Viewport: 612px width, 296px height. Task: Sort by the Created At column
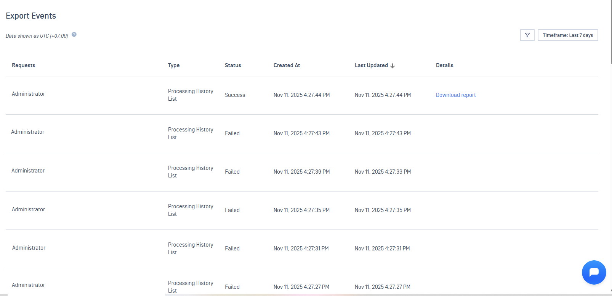(x=287, y=65)
